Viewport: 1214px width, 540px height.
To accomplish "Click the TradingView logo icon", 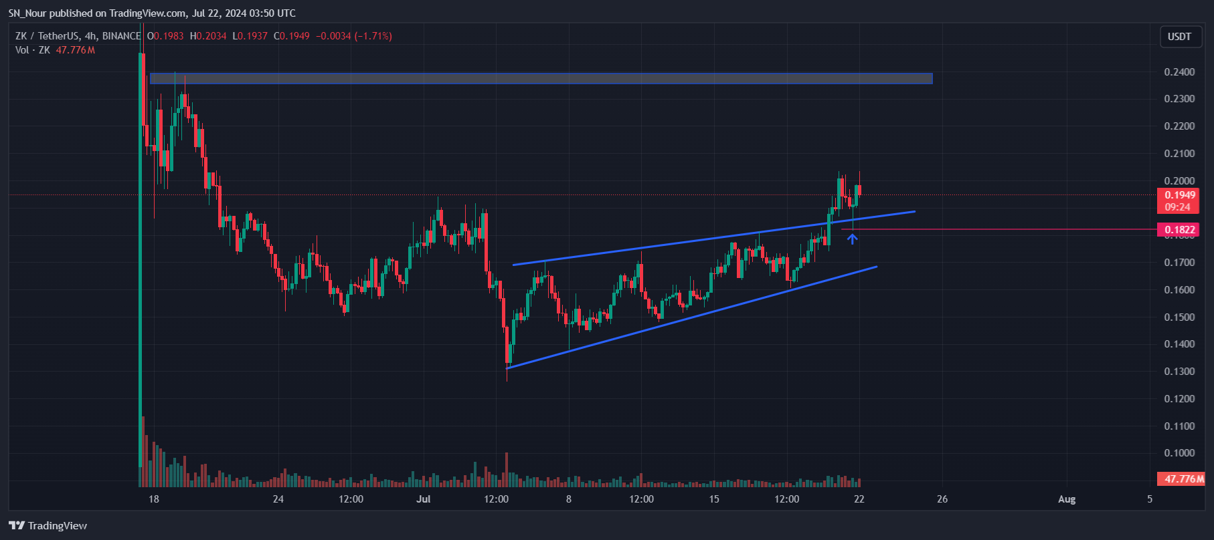I will [17, 526].
